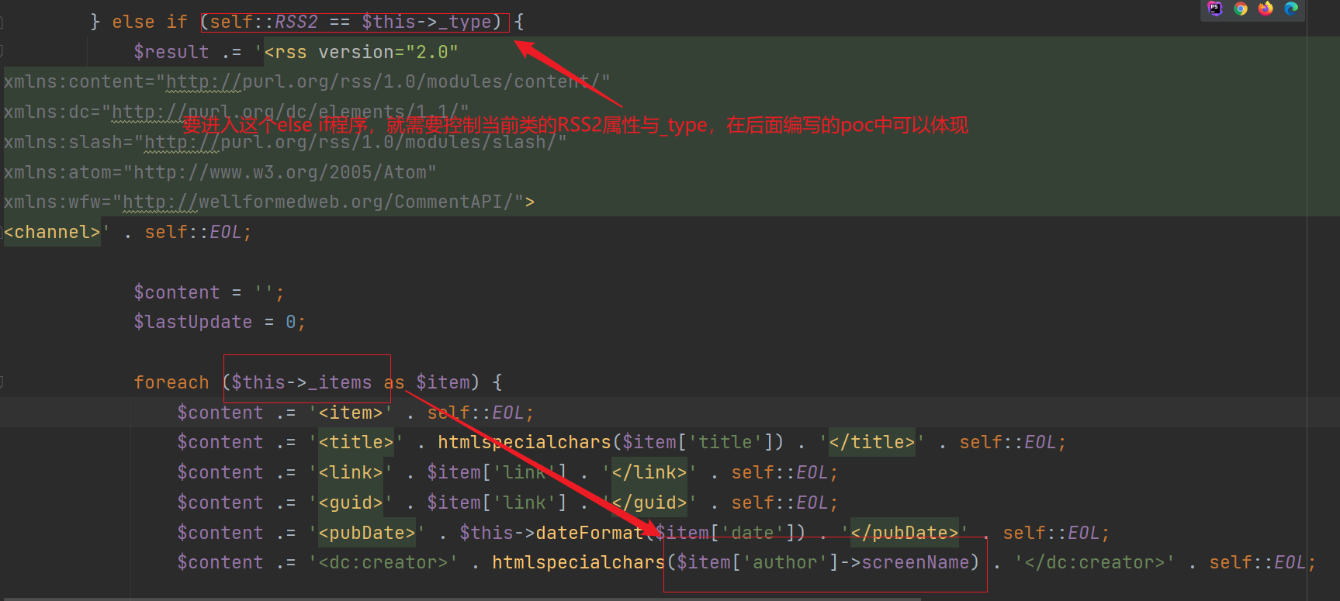The image size is (1340, 601).
Task: Open the www.w3.org/2005/Atom URL
Action: pos(280,171)
